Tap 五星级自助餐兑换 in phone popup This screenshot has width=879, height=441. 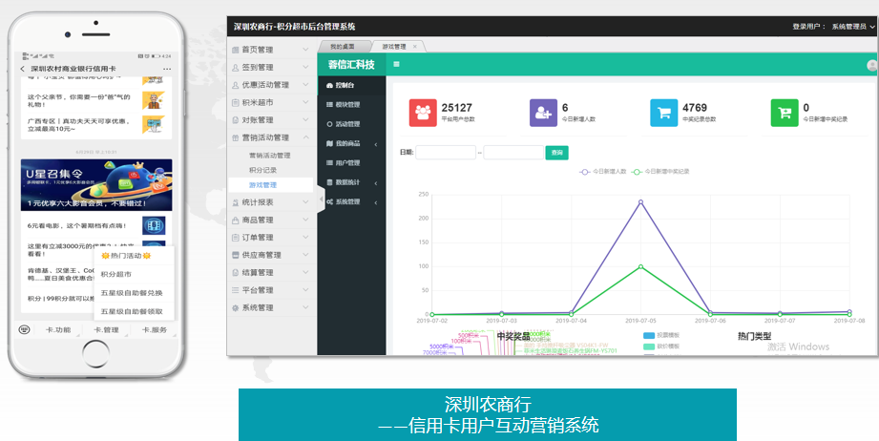(x=132, y=293)
